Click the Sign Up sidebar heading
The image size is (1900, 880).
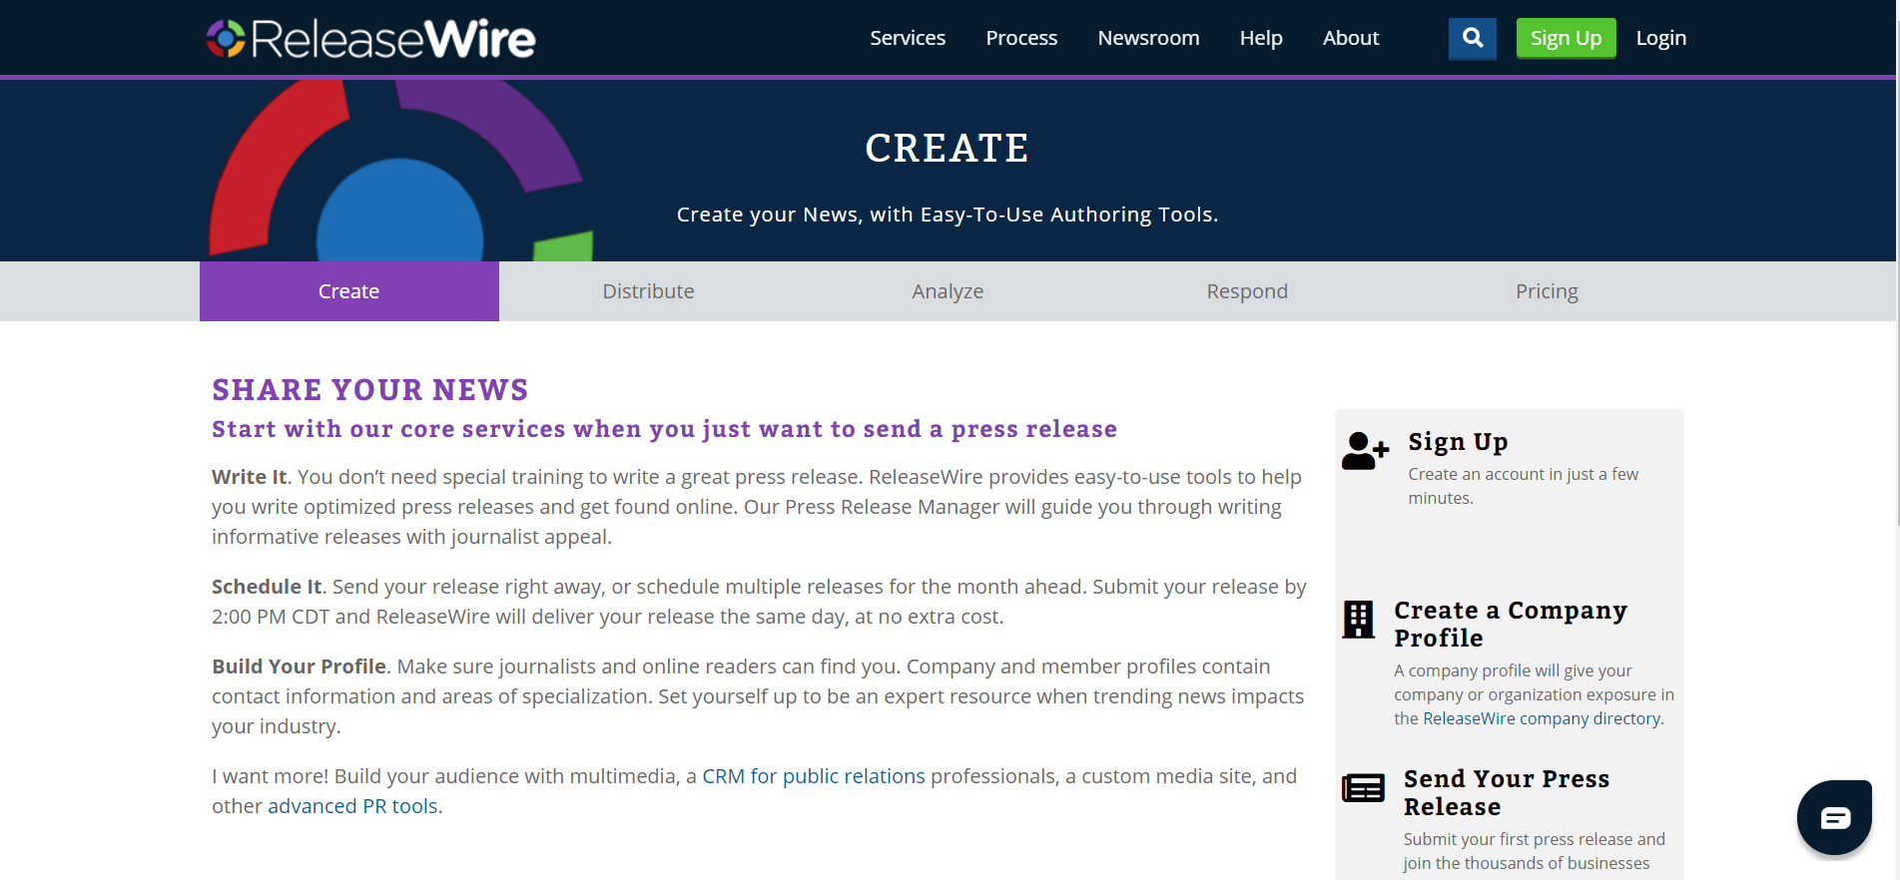click(1458, 442)
